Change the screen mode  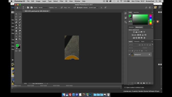pos(20,51)
